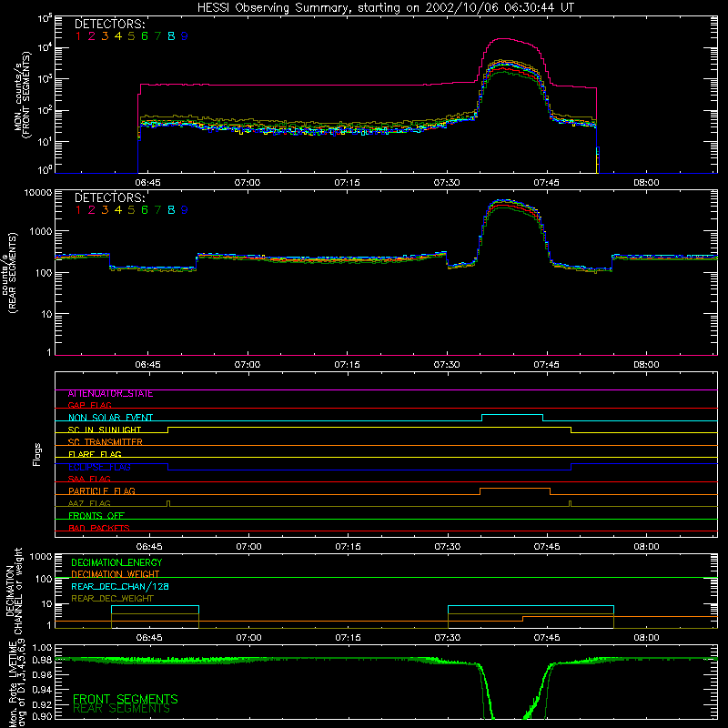728x728 pixels.
Task: Click DETECTORS: label in rear segments panel
Action: [110, 197]
